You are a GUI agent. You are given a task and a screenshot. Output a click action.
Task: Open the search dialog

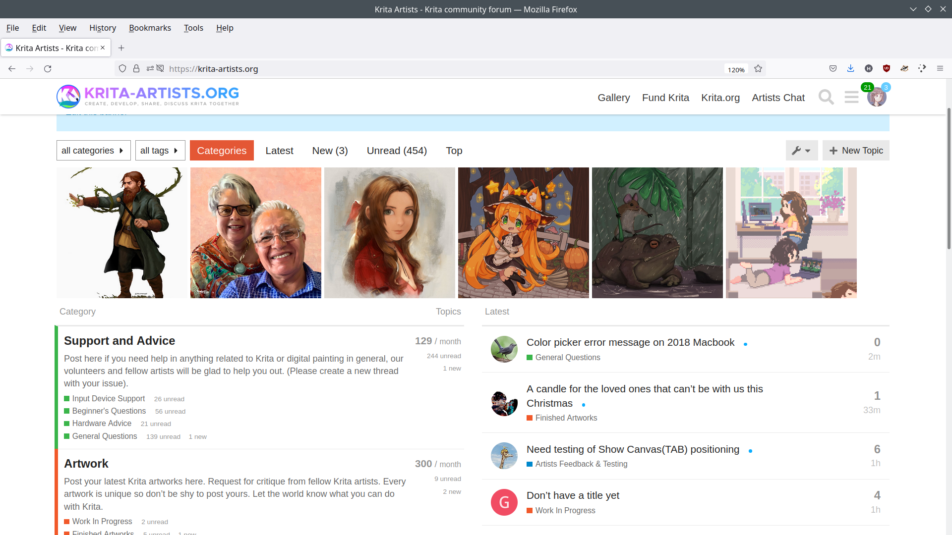point(826,97)
